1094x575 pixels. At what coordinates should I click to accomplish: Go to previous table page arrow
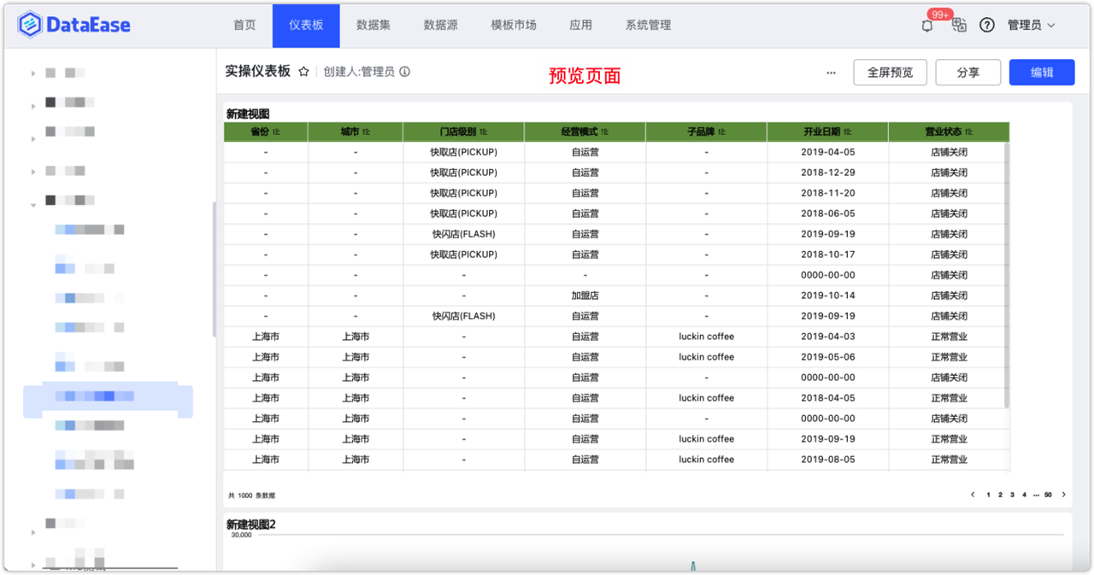(x=973, y=495)
